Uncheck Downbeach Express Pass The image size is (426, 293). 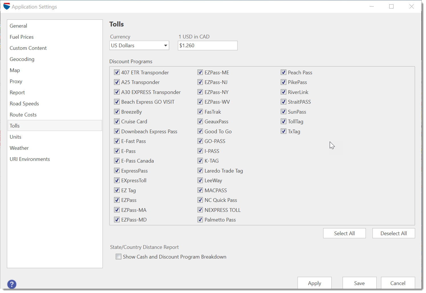tap(117, 131)
